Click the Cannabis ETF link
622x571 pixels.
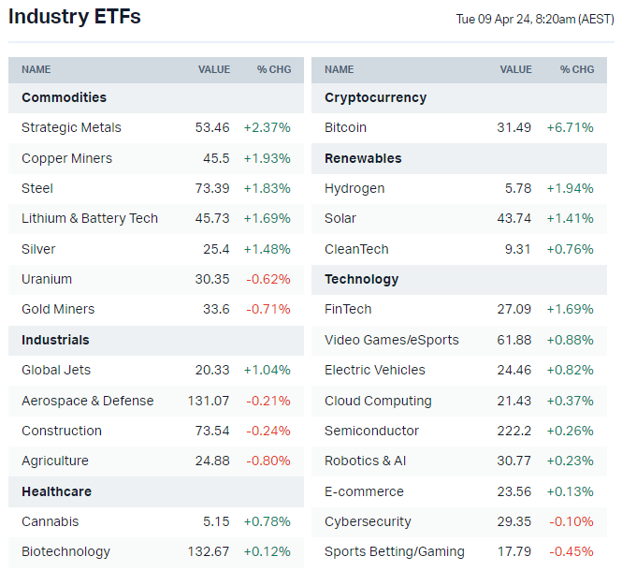tap(50, 521)
